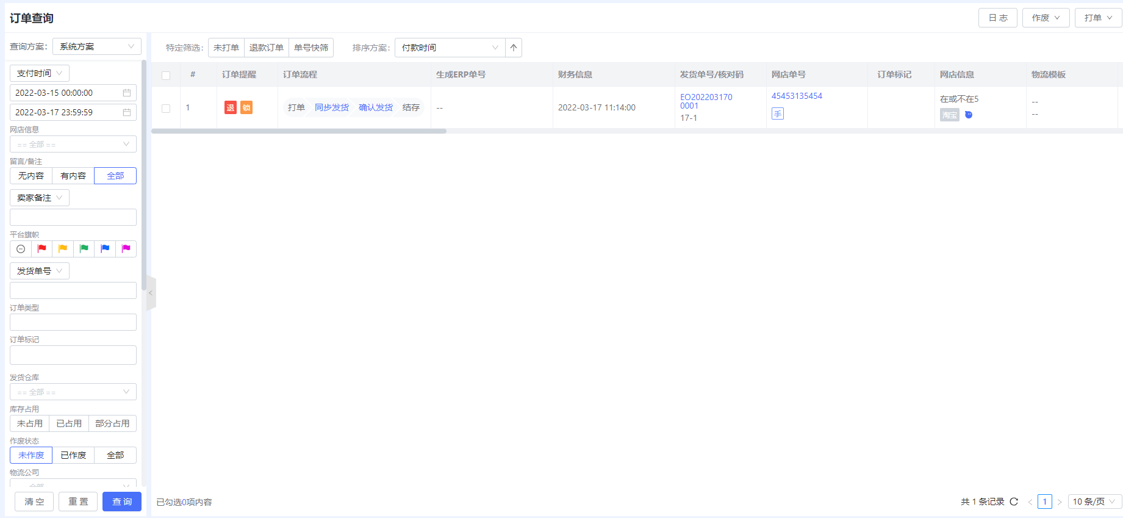
Task: Select 未占用 stock occupation filter
Action: tap(30, 423)
